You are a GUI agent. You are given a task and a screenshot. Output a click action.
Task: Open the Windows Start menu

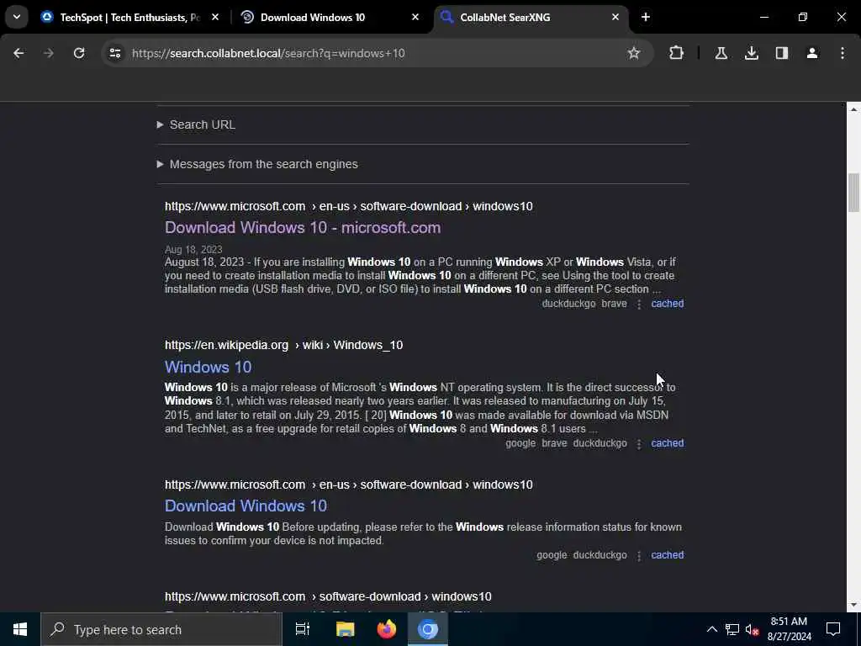(x=20, y=629)
